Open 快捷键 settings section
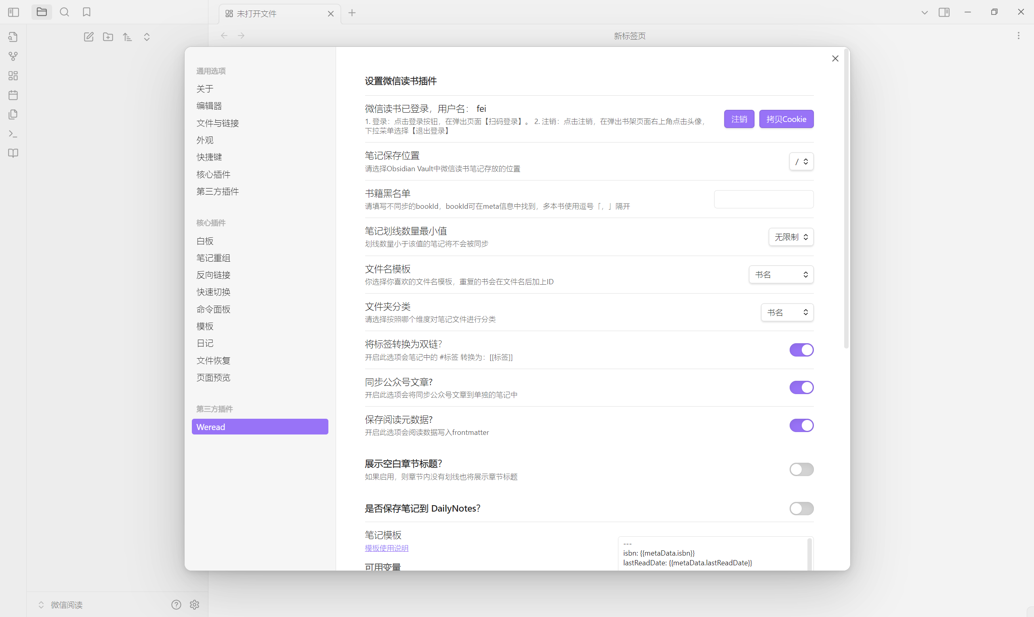The image size is (1034, 617). 209,157
